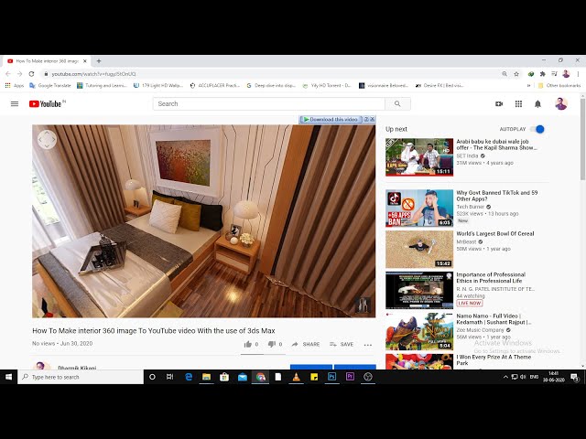This screenshot has width=586, height=439.
Task: Click the 360 interior video player
Action: click(x=203, y=221)
